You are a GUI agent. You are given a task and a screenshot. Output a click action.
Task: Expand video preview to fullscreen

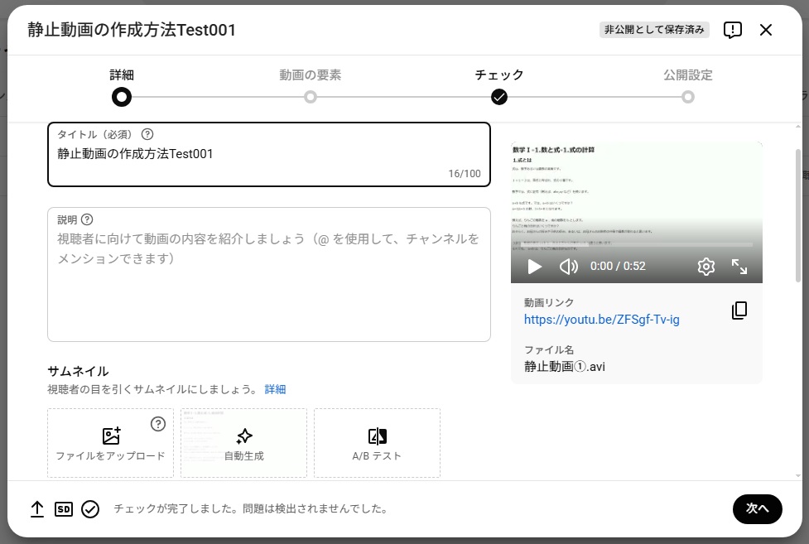click(x=739, y=267)
